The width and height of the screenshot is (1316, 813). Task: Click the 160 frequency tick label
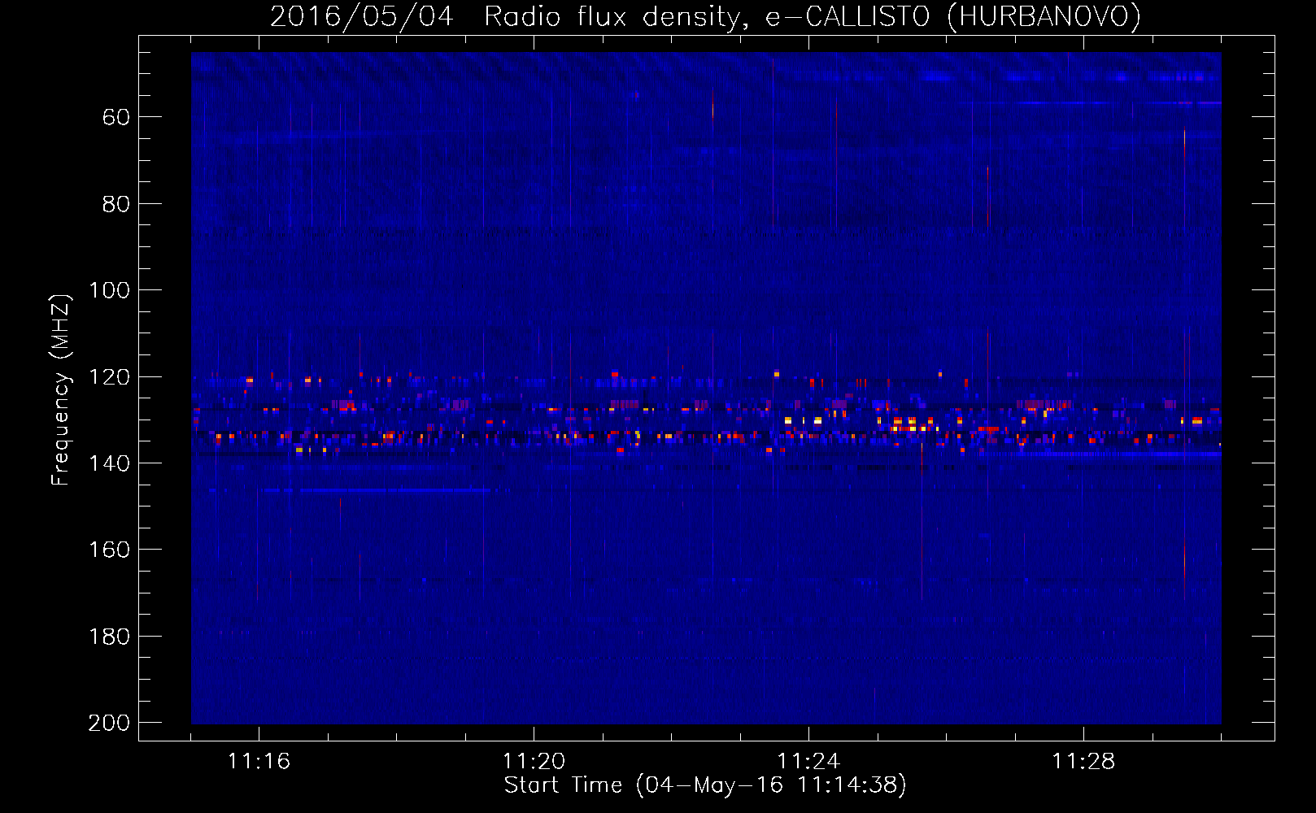pyautogui.click(x=109, y=550)
